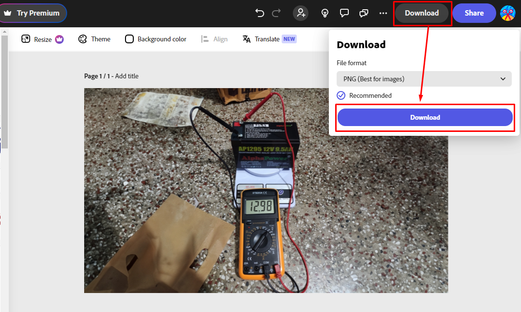Viewport: 521px width, 312px height.
Task: Open the comment bubble icon
Action: pyautogui.click(x=344, y=13)
